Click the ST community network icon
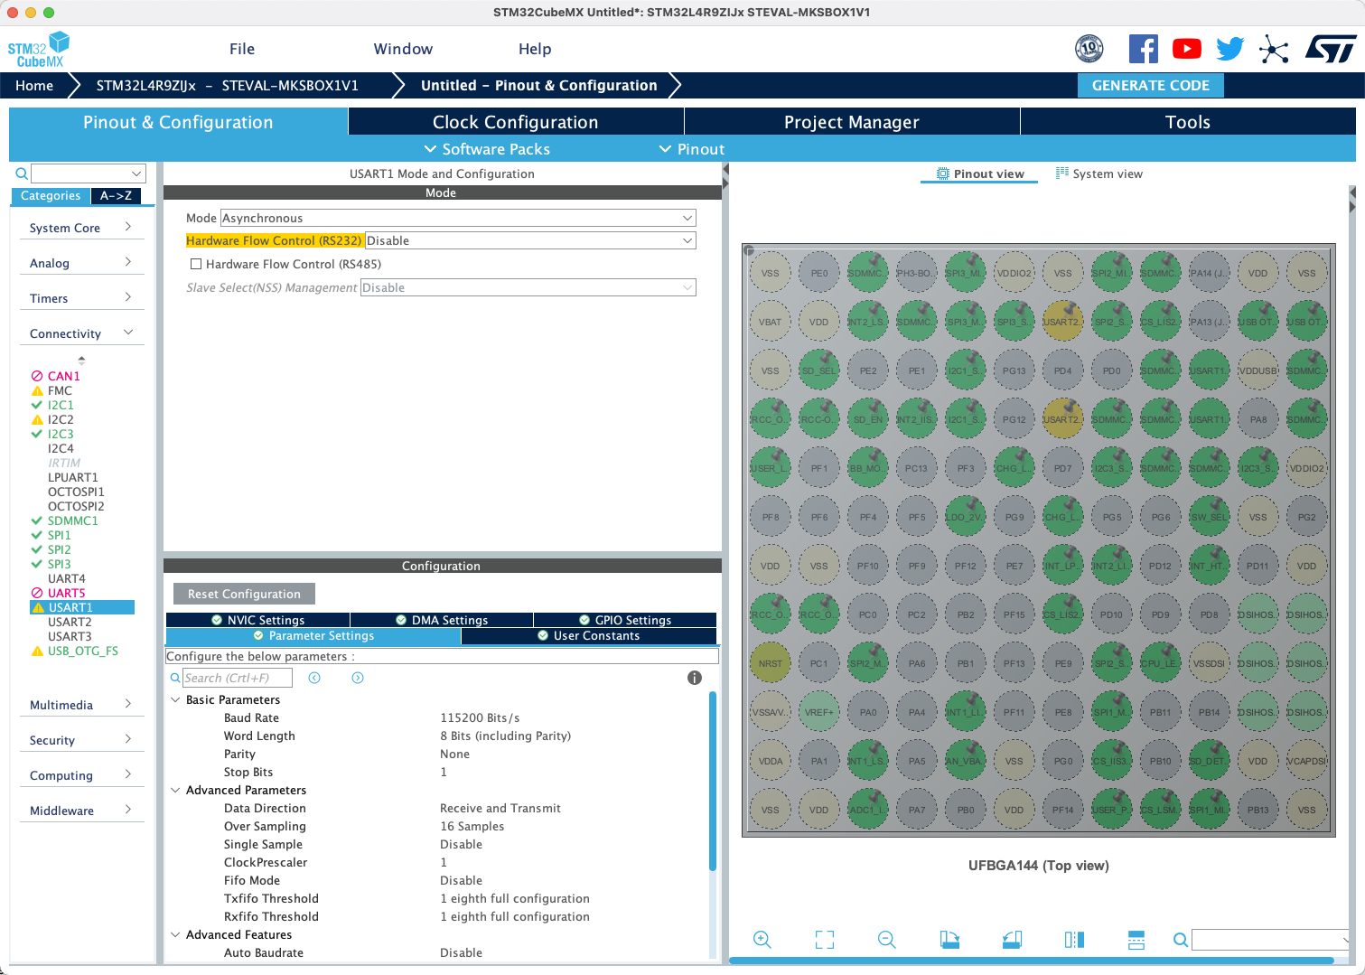Screen dimensions: 1365x975 1274,49
